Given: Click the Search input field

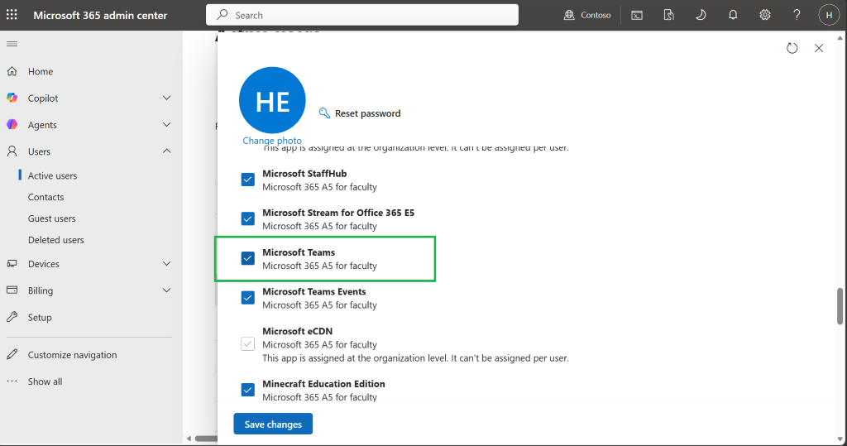Looking at the screenshot, I should tap(362, 15).
